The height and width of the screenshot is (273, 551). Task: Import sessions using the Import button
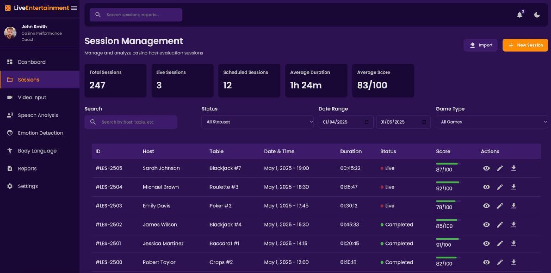click(480, 45)
